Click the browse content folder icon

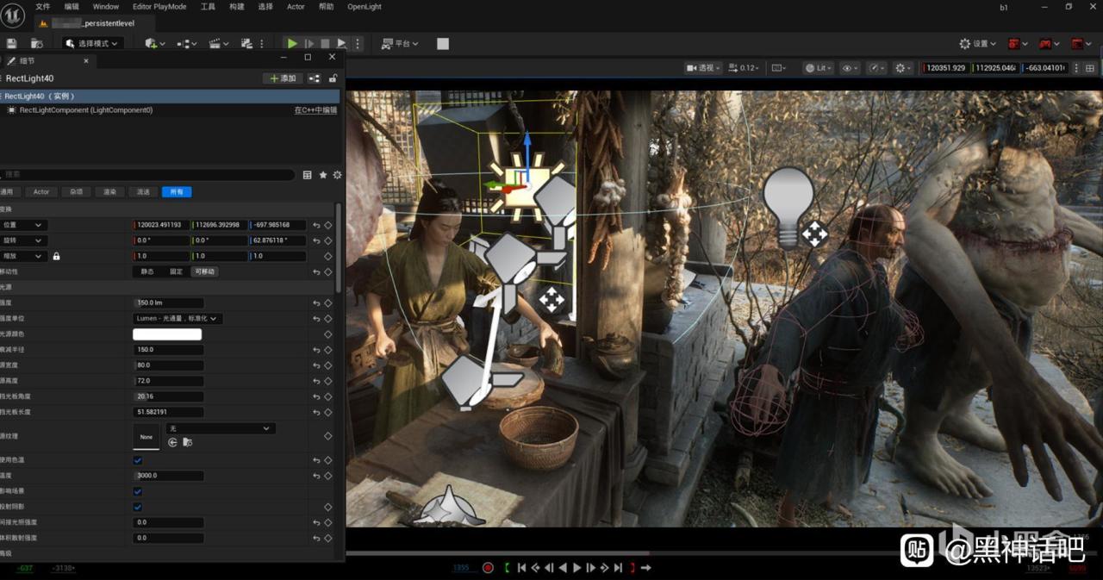coord(37,43)
